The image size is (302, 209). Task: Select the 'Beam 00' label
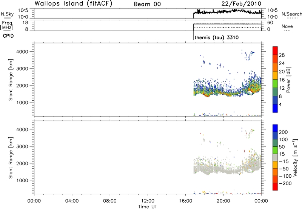[x=147, y=4]
